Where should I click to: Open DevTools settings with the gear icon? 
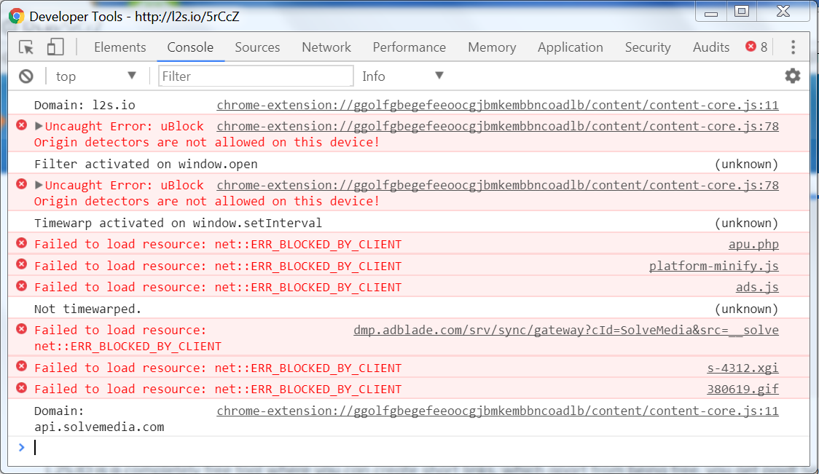pos(792,76)
